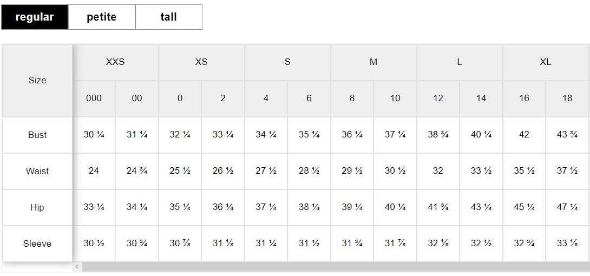Click the XL size column header
The height and width of the screenshot is (276, 590).
pyautogui.click(x=546, y=62)
